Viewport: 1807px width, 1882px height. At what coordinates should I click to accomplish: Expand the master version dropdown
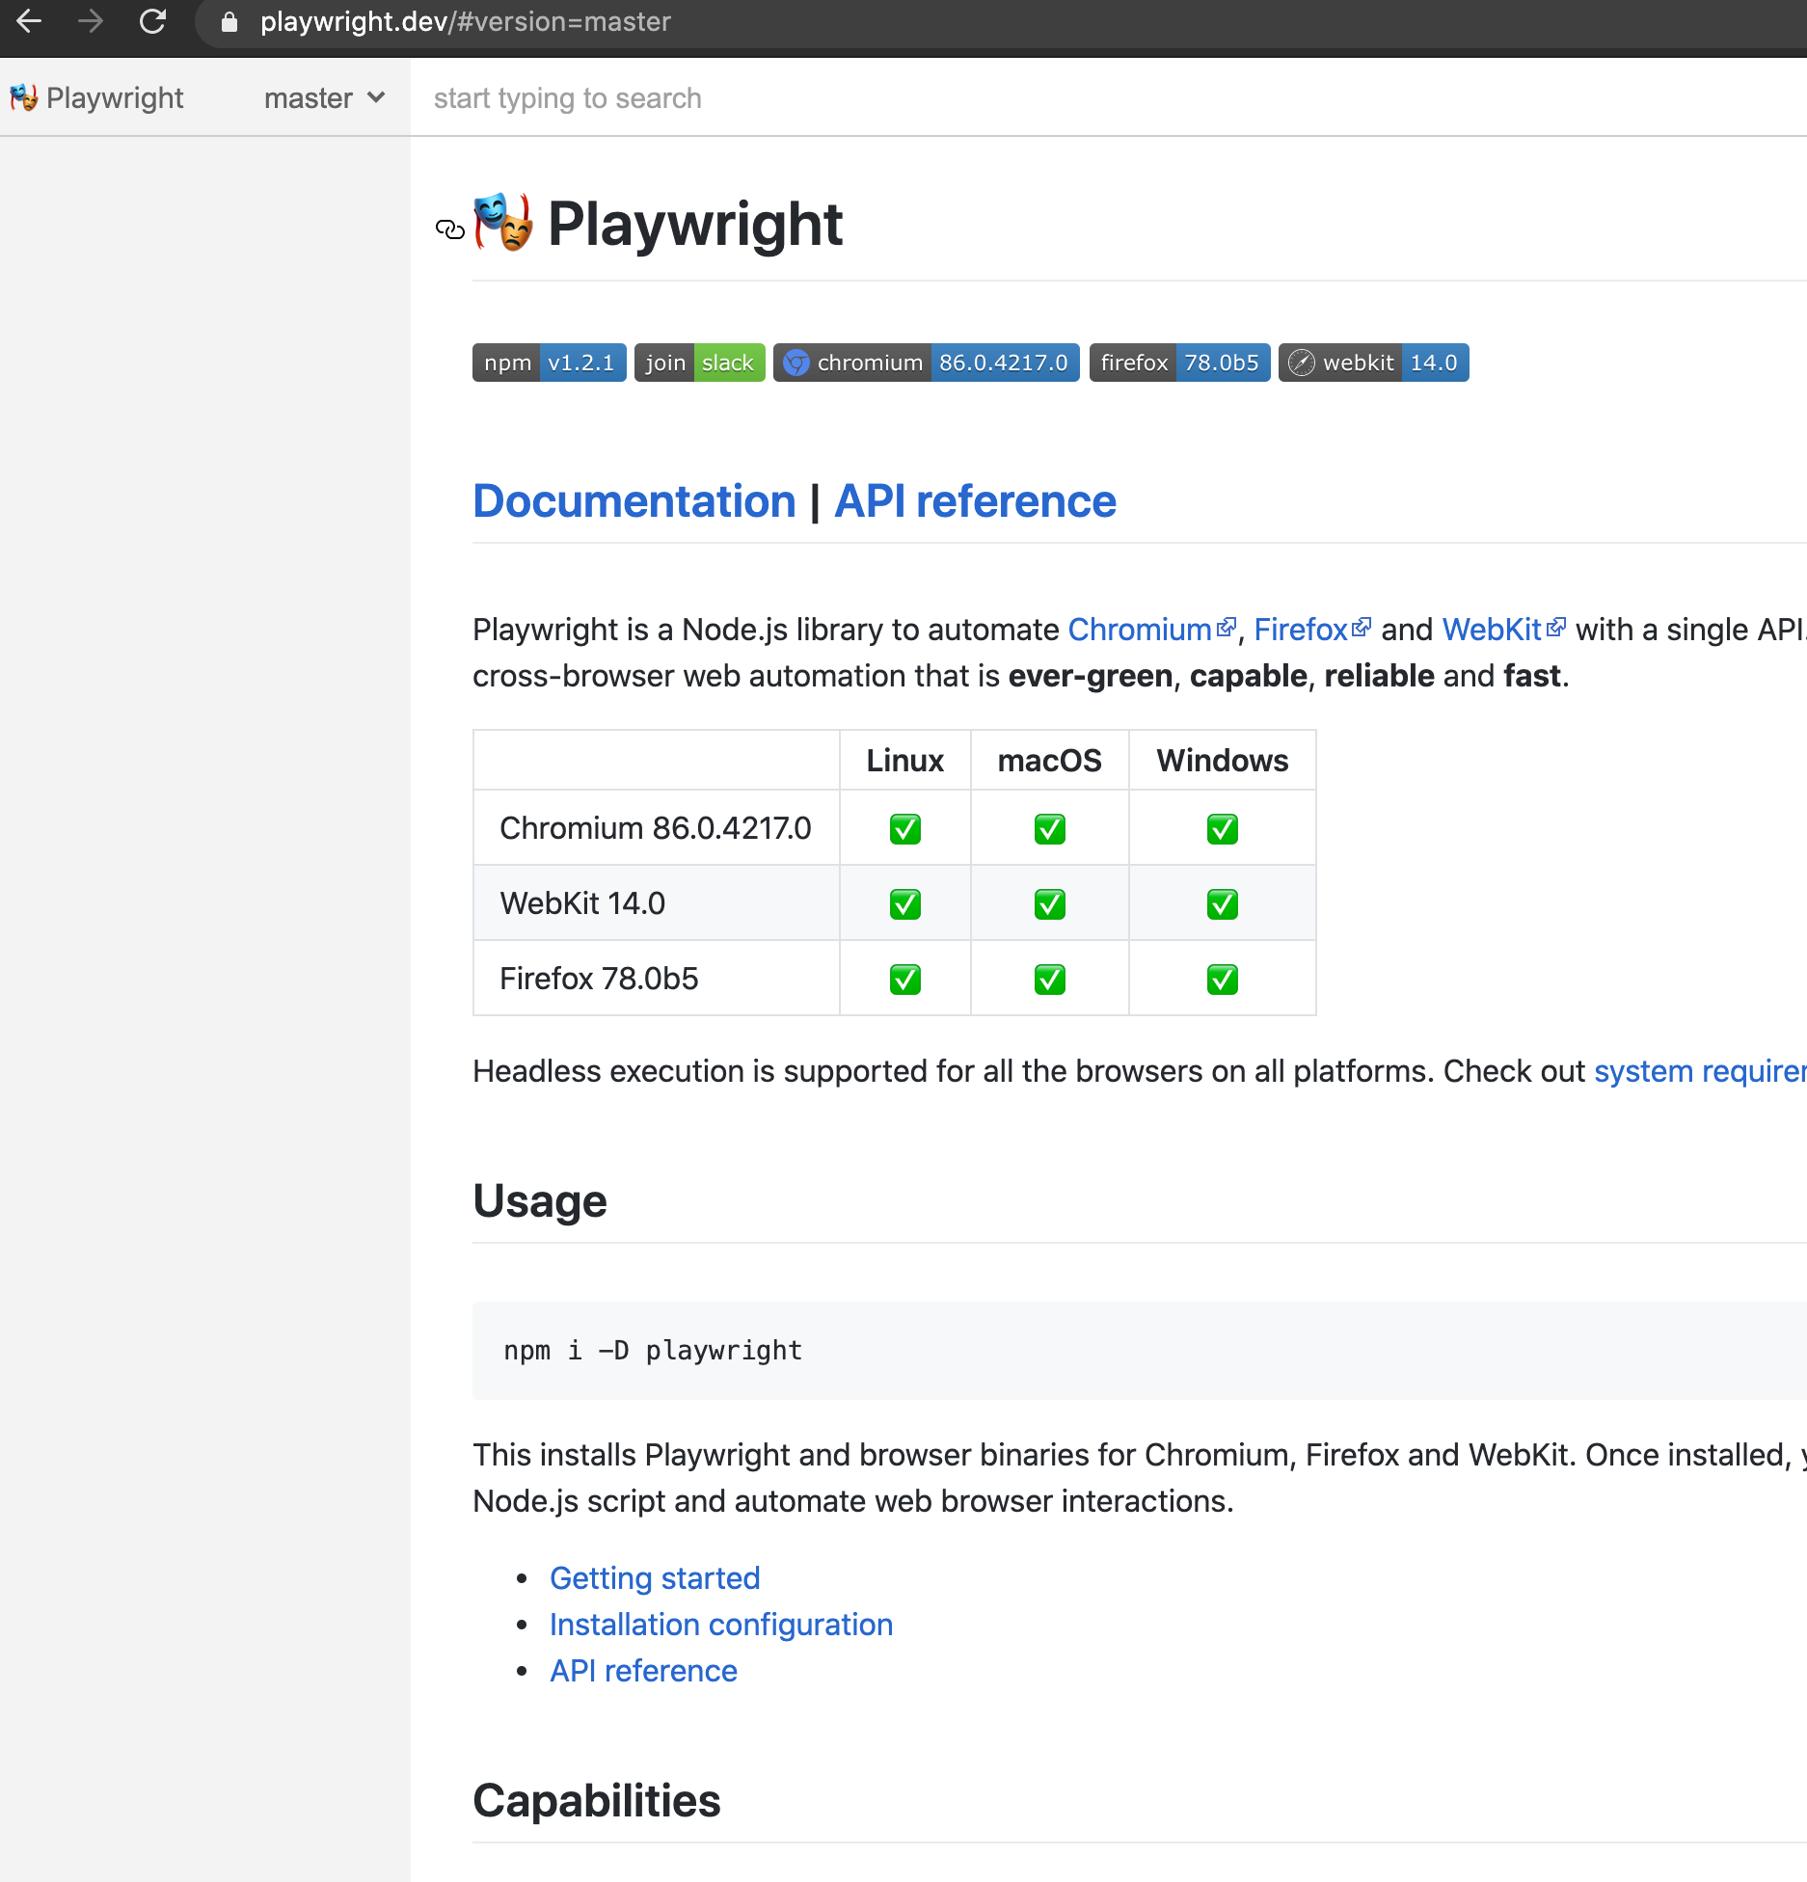pos(324,97)
